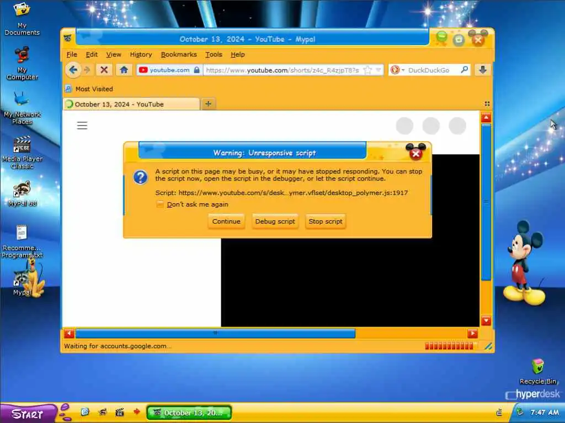Viewport: 565px width, 423px height.
Task: Stop loading the page with the X button
Action: coord(104,70)
